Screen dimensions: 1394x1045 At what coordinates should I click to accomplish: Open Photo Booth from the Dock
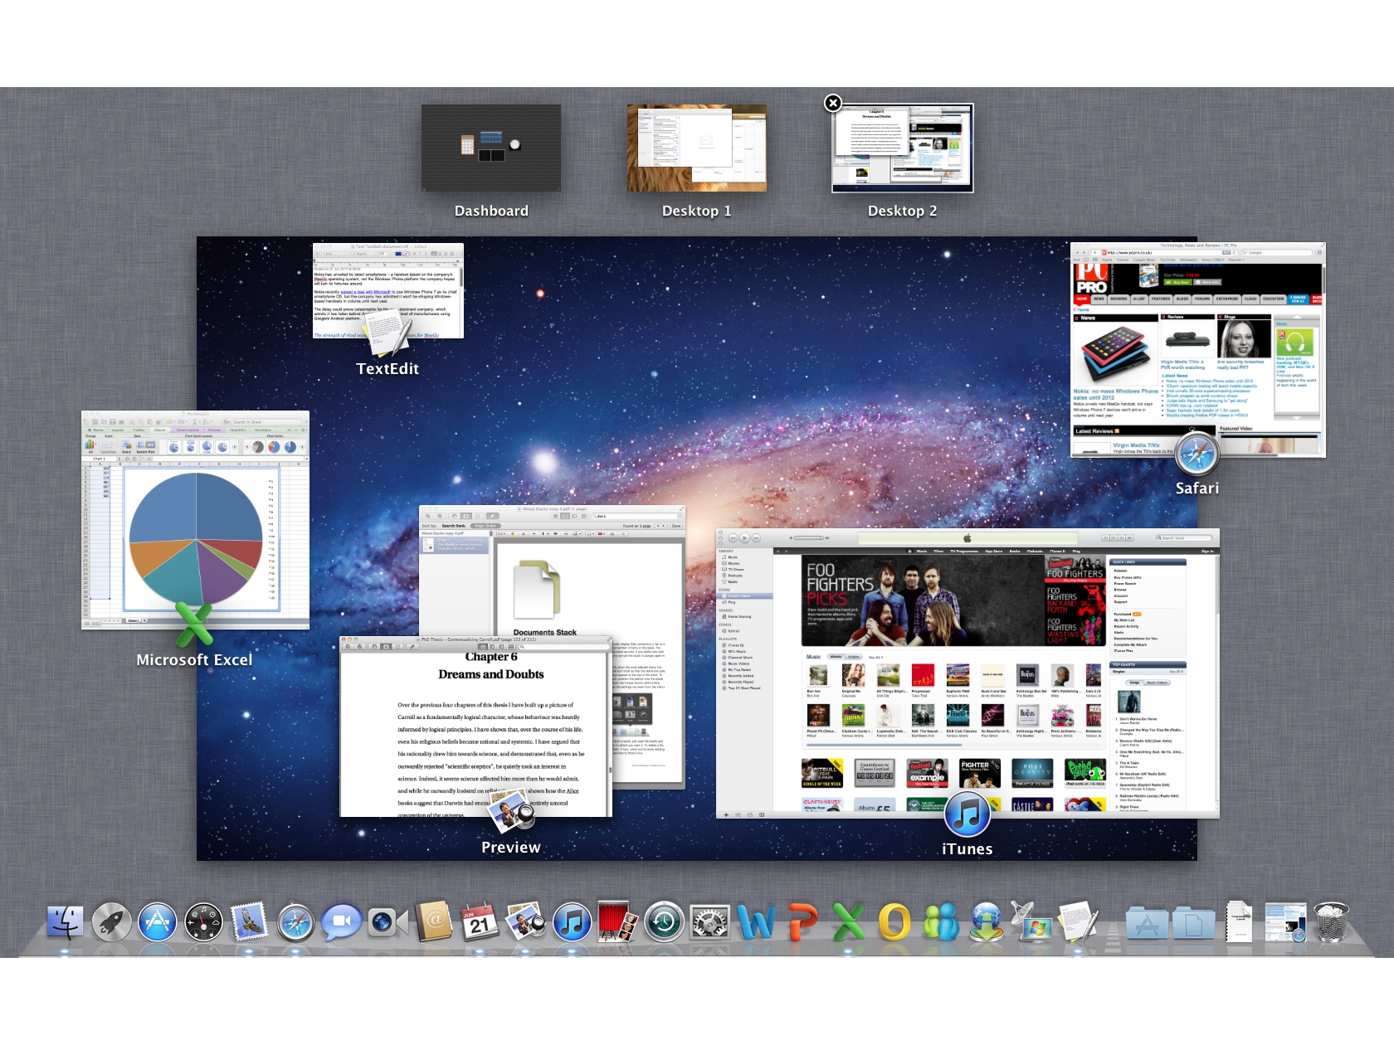(618, 922)
